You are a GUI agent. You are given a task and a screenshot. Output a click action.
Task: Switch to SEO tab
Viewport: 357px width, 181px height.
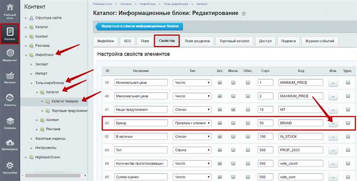coord(128,41)
